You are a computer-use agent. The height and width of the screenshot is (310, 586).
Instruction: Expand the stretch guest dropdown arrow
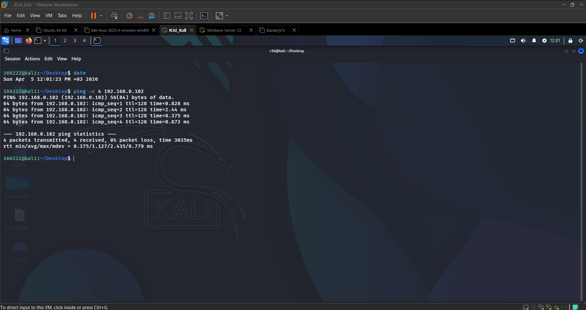click(227, 16)
